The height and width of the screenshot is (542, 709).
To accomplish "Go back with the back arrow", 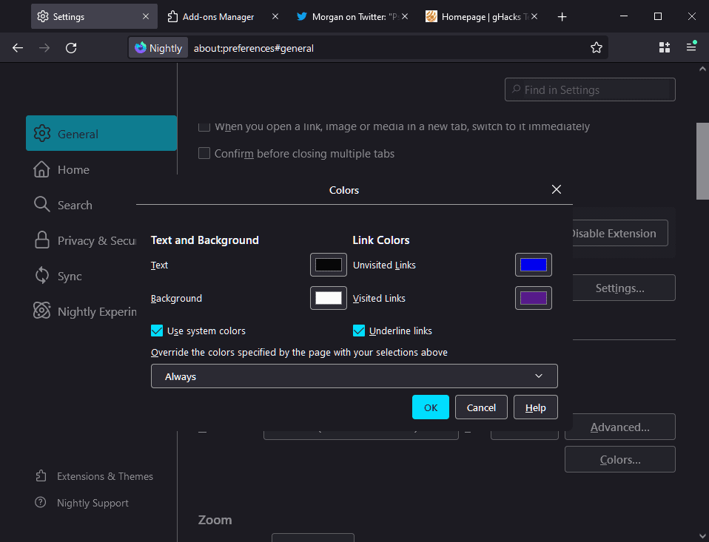I will (x=18, y=48).
